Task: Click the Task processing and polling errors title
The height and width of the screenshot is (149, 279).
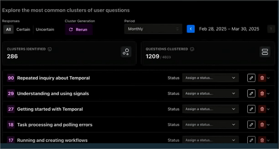Action: click(x=55, y=125)
